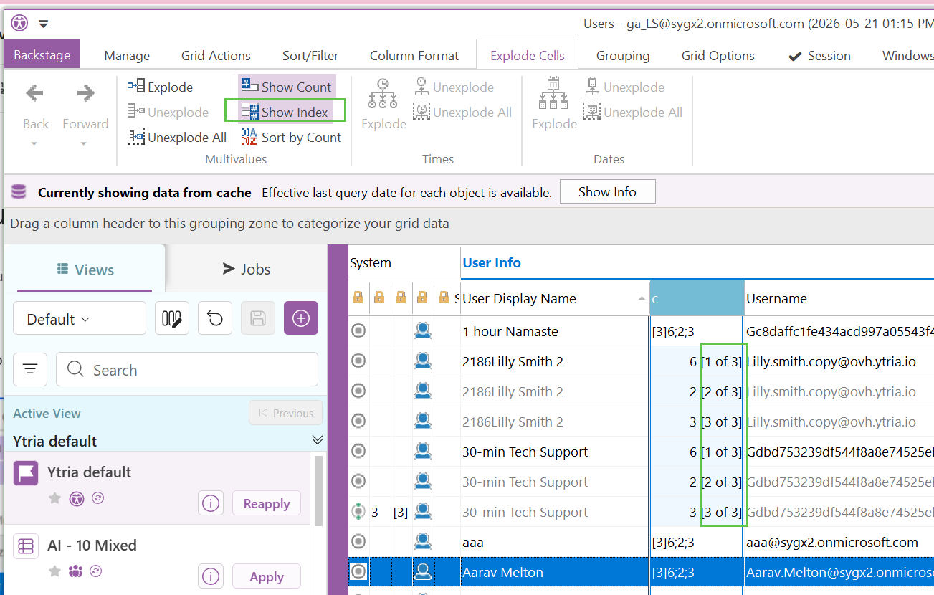934x595 pixels.
Task: Toggle favorite star for AI - 10 Mixed
Action: 54,571
